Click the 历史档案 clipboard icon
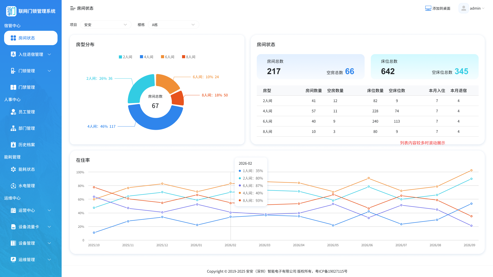493x277 pixels. point(13,145)
